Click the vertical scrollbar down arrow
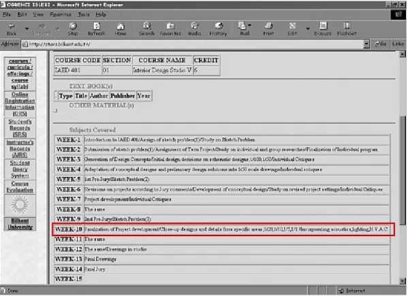This screenshot has width=408, height=296. point(403,281)
